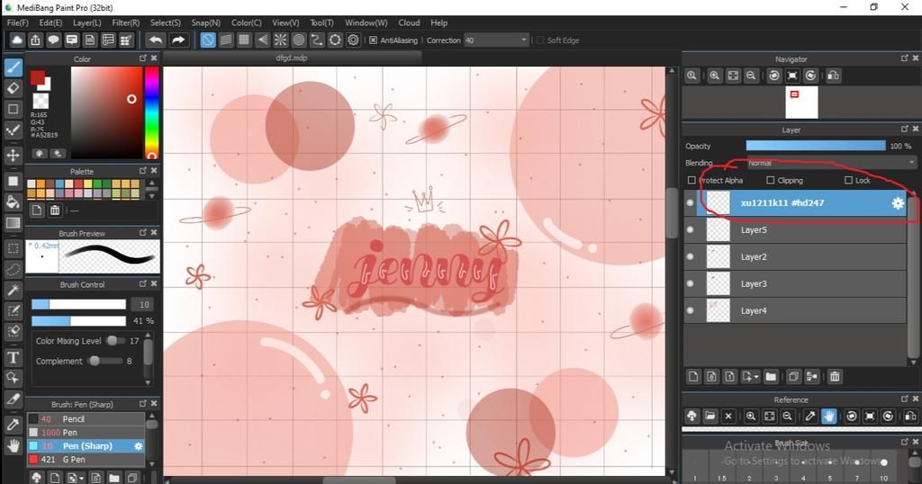The image size is (922, 484).
Task: Select the Magic Wand tool
Action: click(x=13, y=291)
